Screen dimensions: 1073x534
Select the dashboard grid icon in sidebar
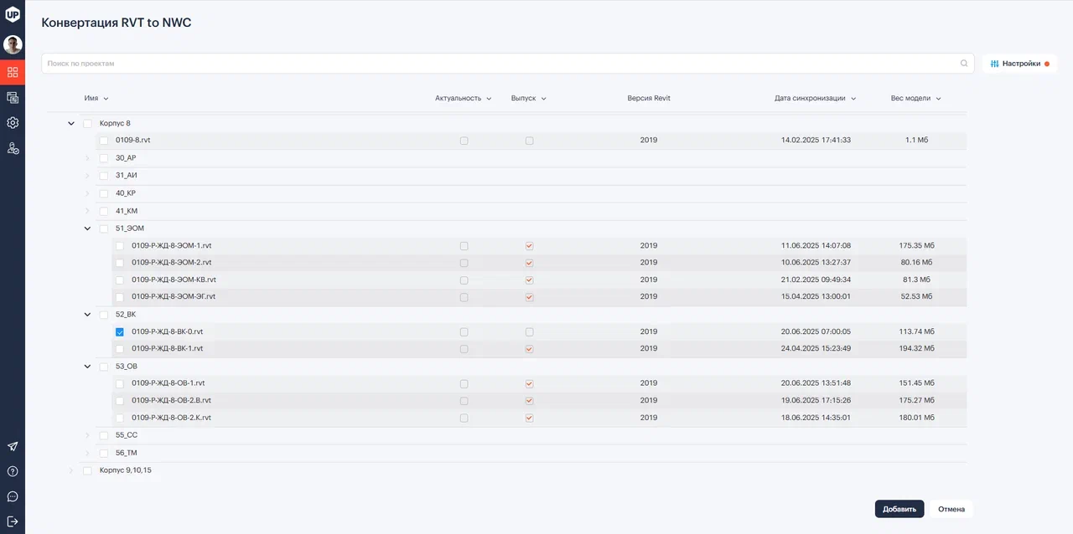(13, 72)
